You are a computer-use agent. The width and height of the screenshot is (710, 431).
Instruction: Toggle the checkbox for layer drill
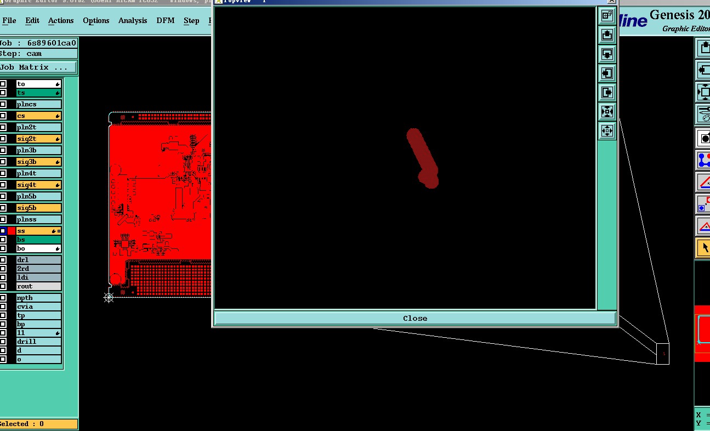click(3, 342)
